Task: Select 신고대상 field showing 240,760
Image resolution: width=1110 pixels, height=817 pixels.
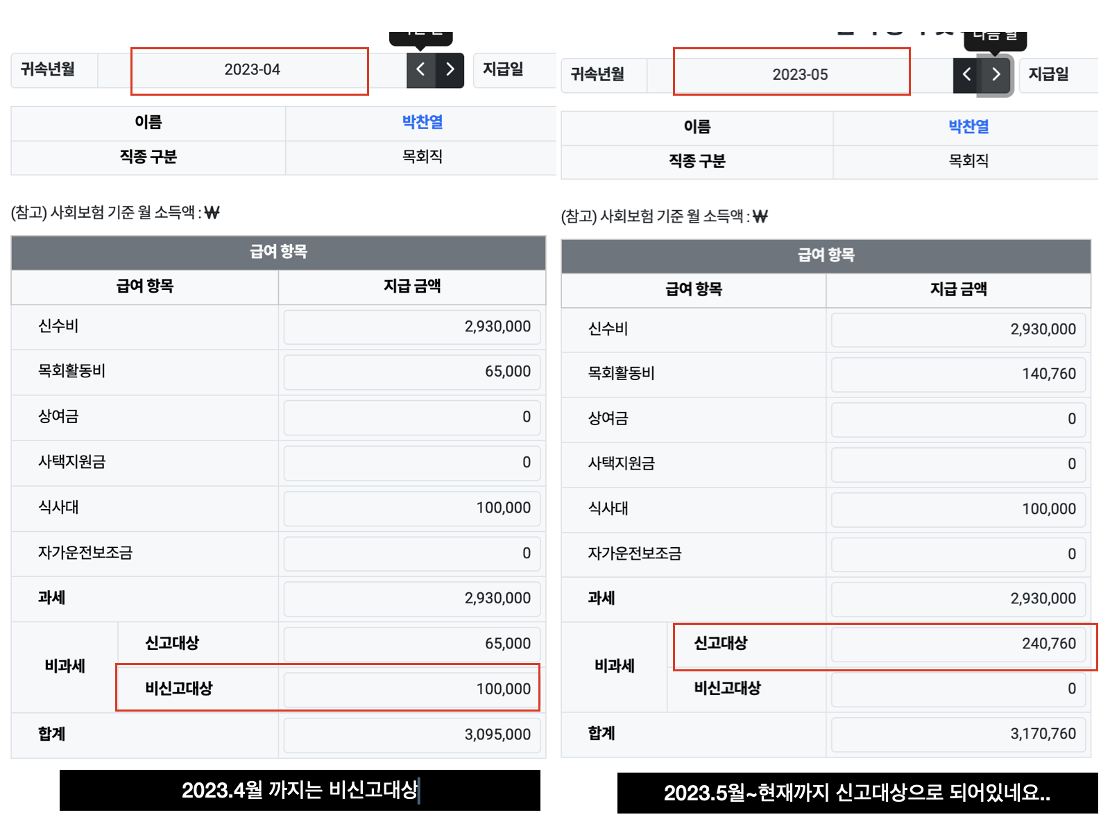Action: click(x=958, y=644)
